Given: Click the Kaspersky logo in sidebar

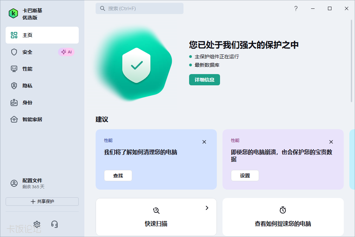Looking at the screenshot, I should pyautogui.click(x=13, y=14).
